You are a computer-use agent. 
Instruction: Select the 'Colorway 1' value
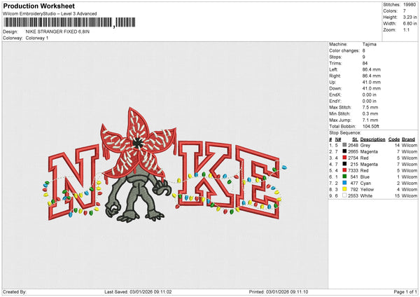tap(37, 38)
